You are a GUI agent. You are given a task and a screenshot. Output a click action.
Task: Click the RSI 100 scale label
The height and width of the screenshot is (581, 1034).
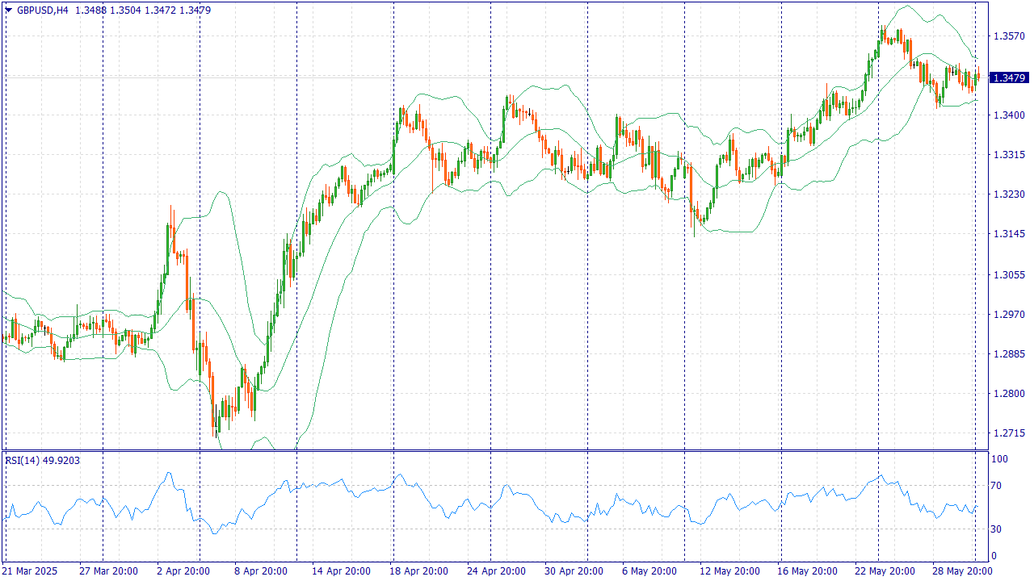1000,459
